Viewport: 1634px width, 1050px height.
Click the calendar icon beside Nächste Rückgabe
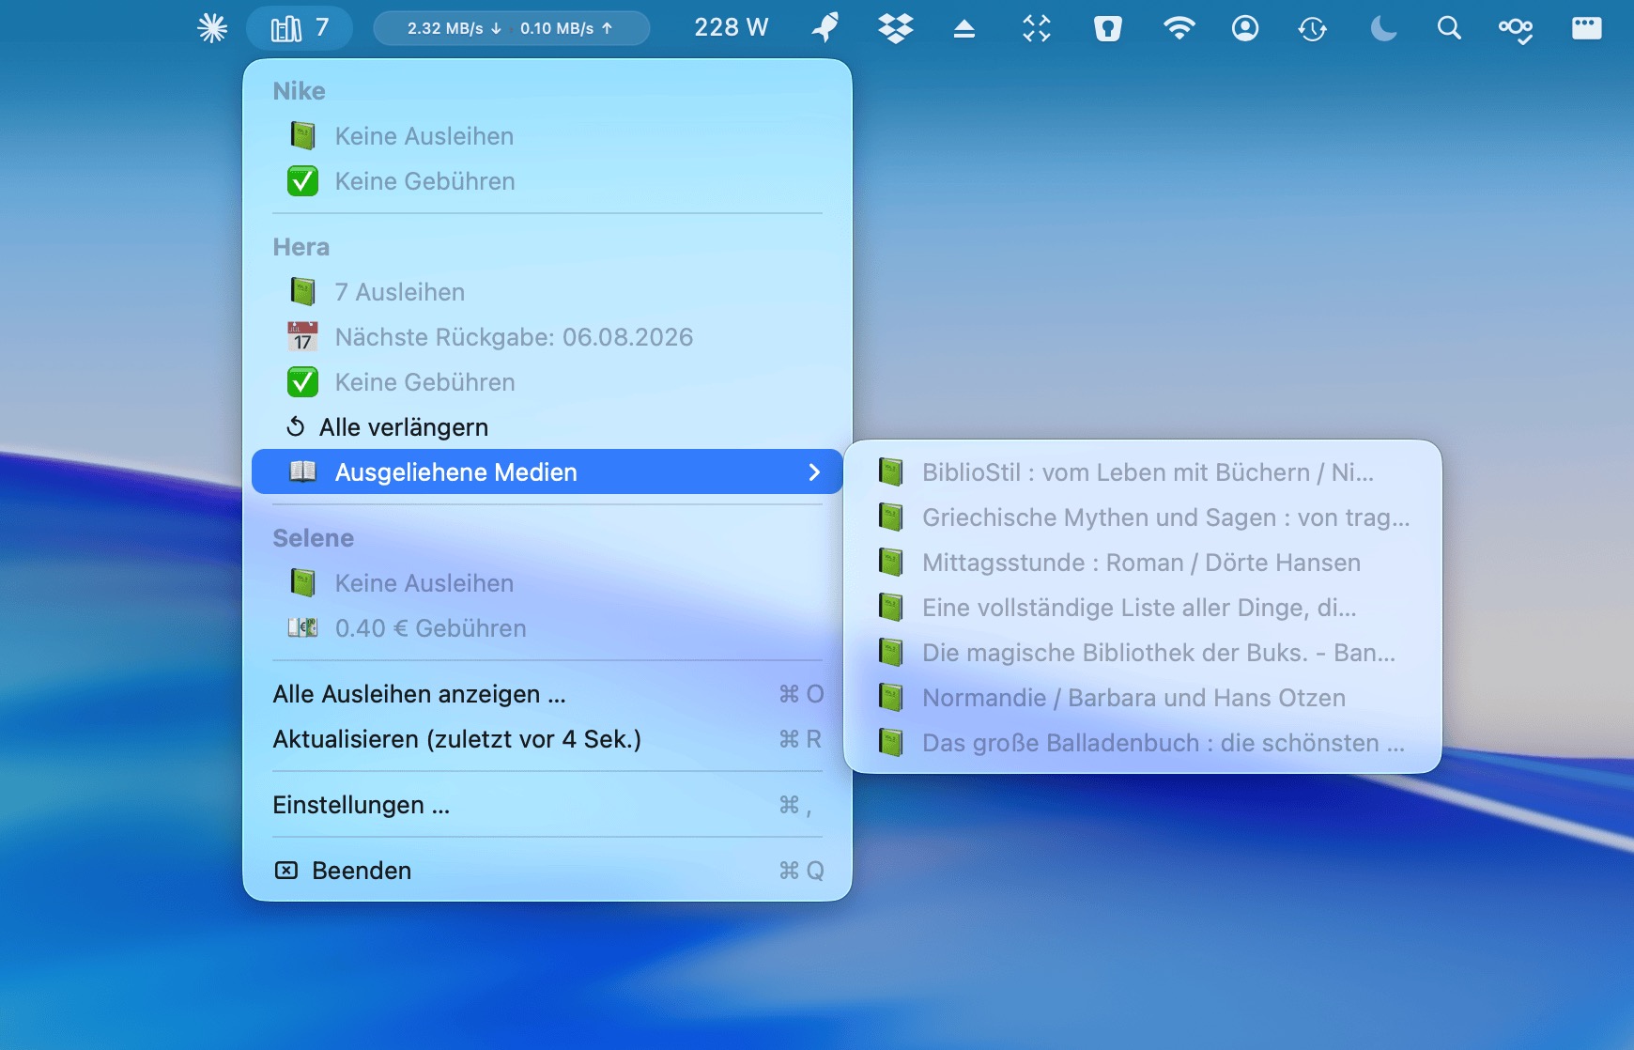tap(302, 336)
